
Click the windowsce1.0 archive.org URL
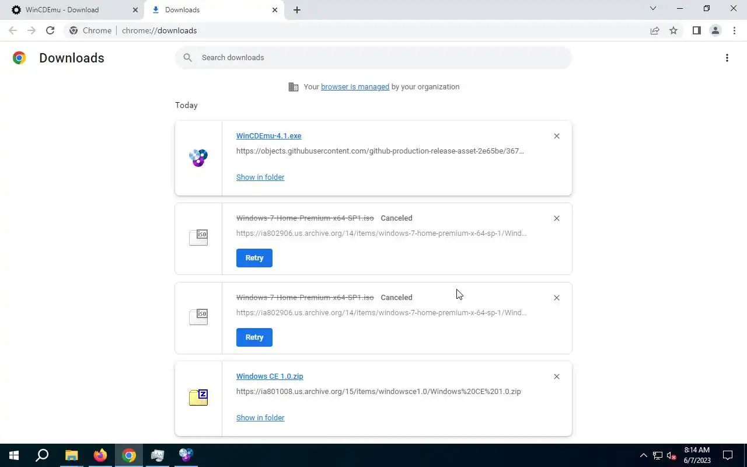point(379,392)
